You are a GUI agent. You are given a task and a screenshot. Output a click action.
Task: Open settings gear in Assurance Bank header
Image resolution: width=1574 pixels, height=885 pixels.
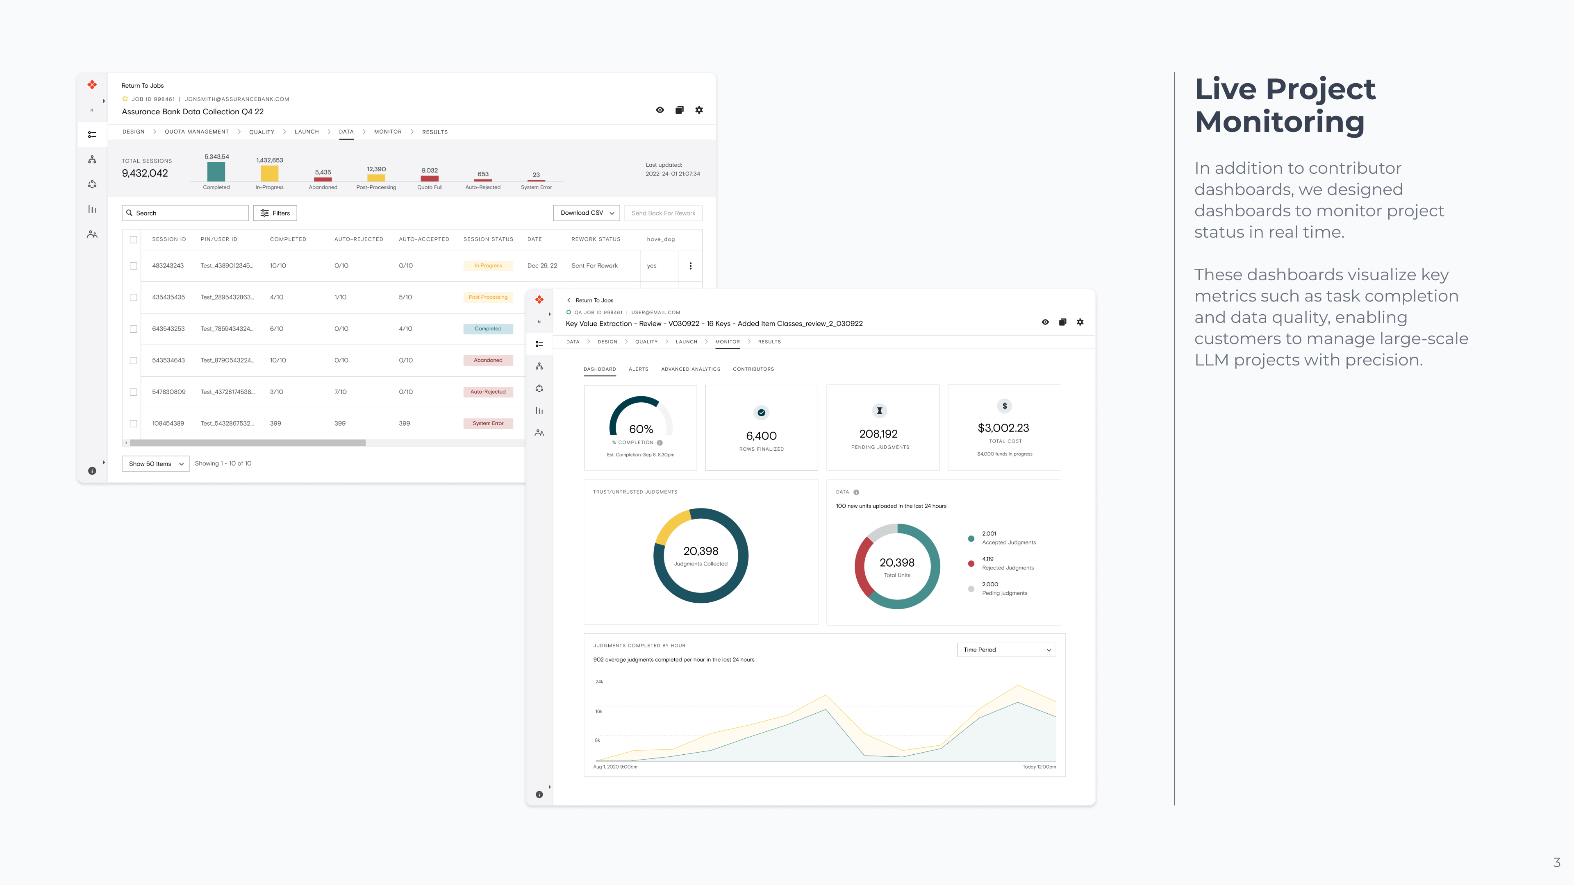(x=699, y=110)
